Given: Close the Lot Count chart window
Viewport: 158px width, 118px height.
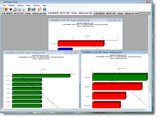Looking at the screenshot, I should click(76, 53).
